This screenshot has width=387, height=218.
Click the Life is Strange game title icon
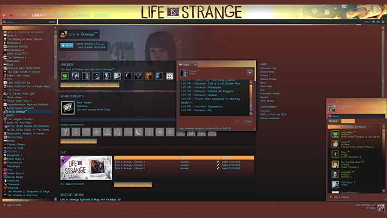click(x=63, y=34)
